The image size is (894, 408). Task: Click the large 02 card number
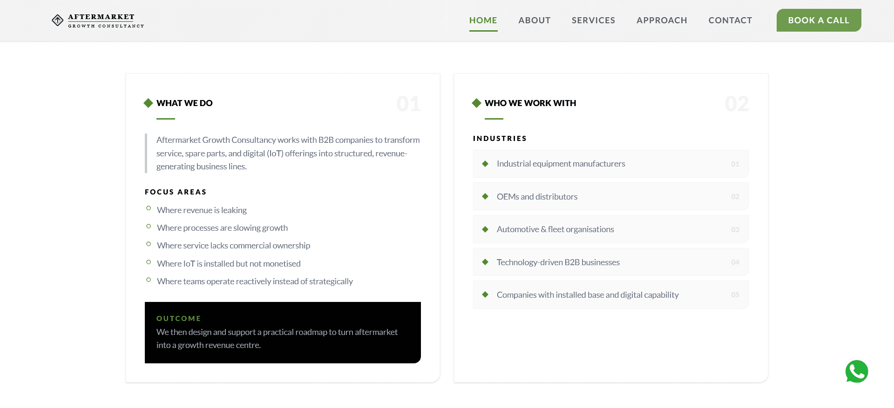[737, 104]
